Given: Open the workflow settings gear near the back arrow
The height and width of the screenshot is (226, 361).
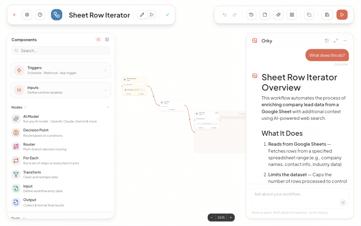Looking at the screenshot, I should click(27, 15).
